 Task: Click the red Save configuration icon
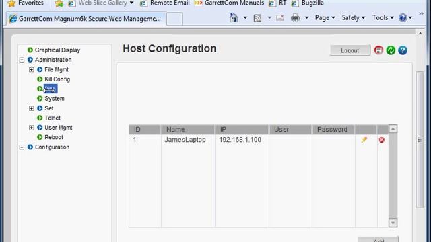pos(378,50)
